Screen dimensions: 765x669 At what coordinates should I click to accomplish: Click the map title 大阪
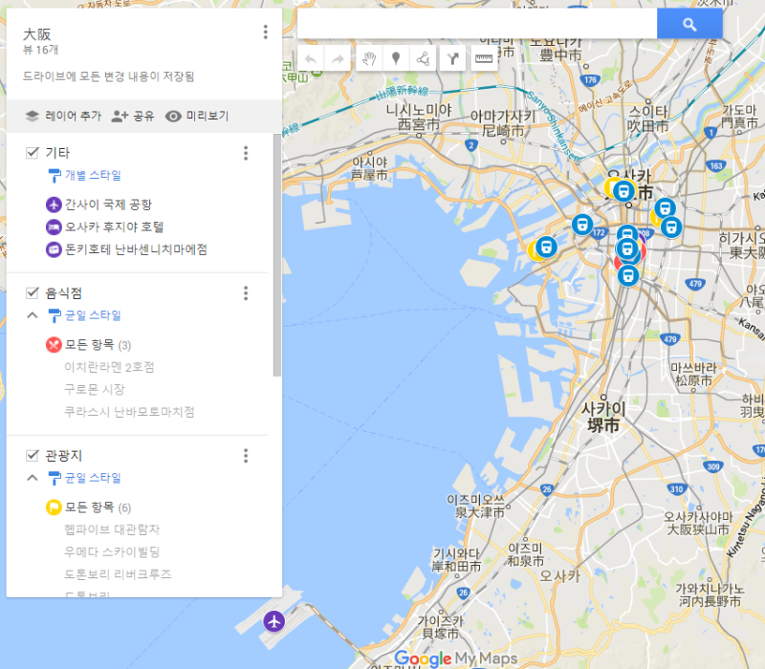36,34
